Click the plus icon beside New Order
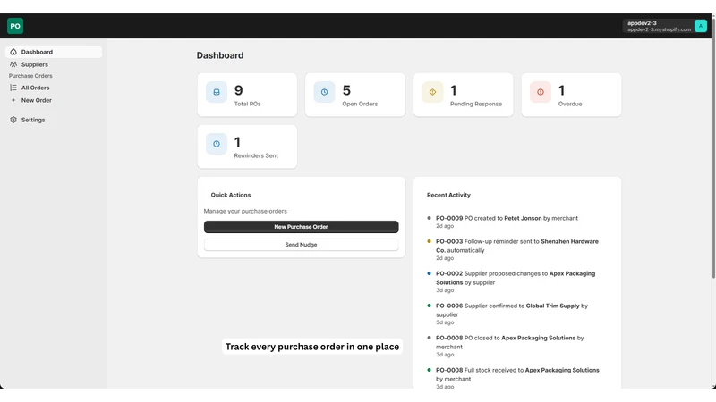 point(13,100)
